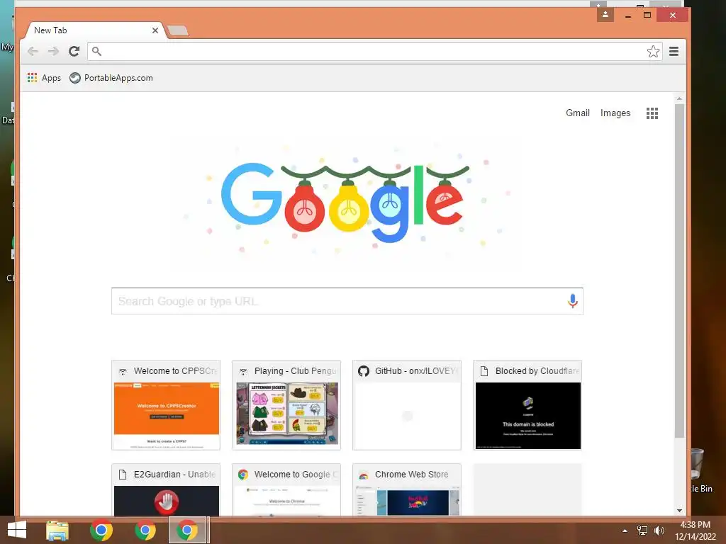The width and height of the screenshot is (726, 544).
Task: Bookmark this page with the star icon
Action: pos(653,51)
